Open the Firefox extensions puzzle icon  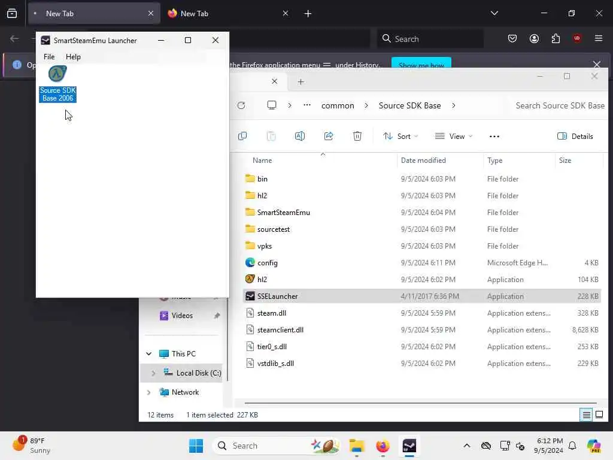(556, 38)
